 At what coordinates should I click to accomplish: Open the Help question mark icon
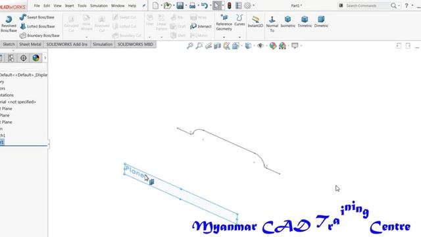(x=407, y=5)
